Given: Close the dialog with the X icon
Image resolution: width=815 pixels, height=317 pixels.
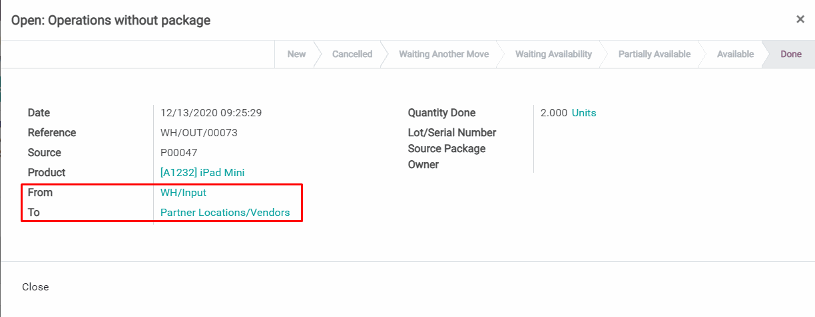Looking at the screenshot, I should tap(800, 19).
